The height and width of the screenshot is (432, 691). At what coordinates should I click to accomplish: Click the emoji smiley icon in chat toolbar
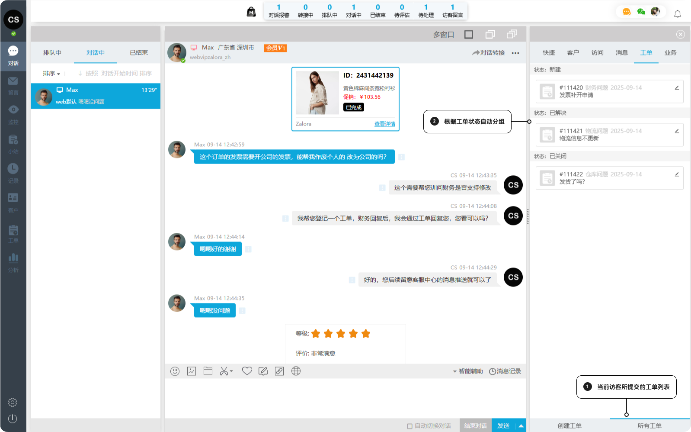tap(175, 371)
